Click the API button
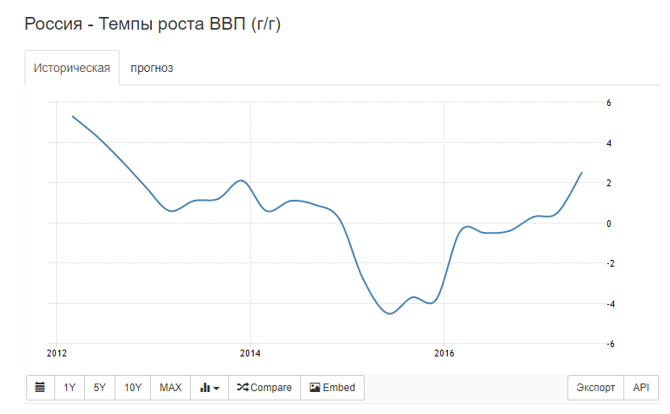 (641, 388)
